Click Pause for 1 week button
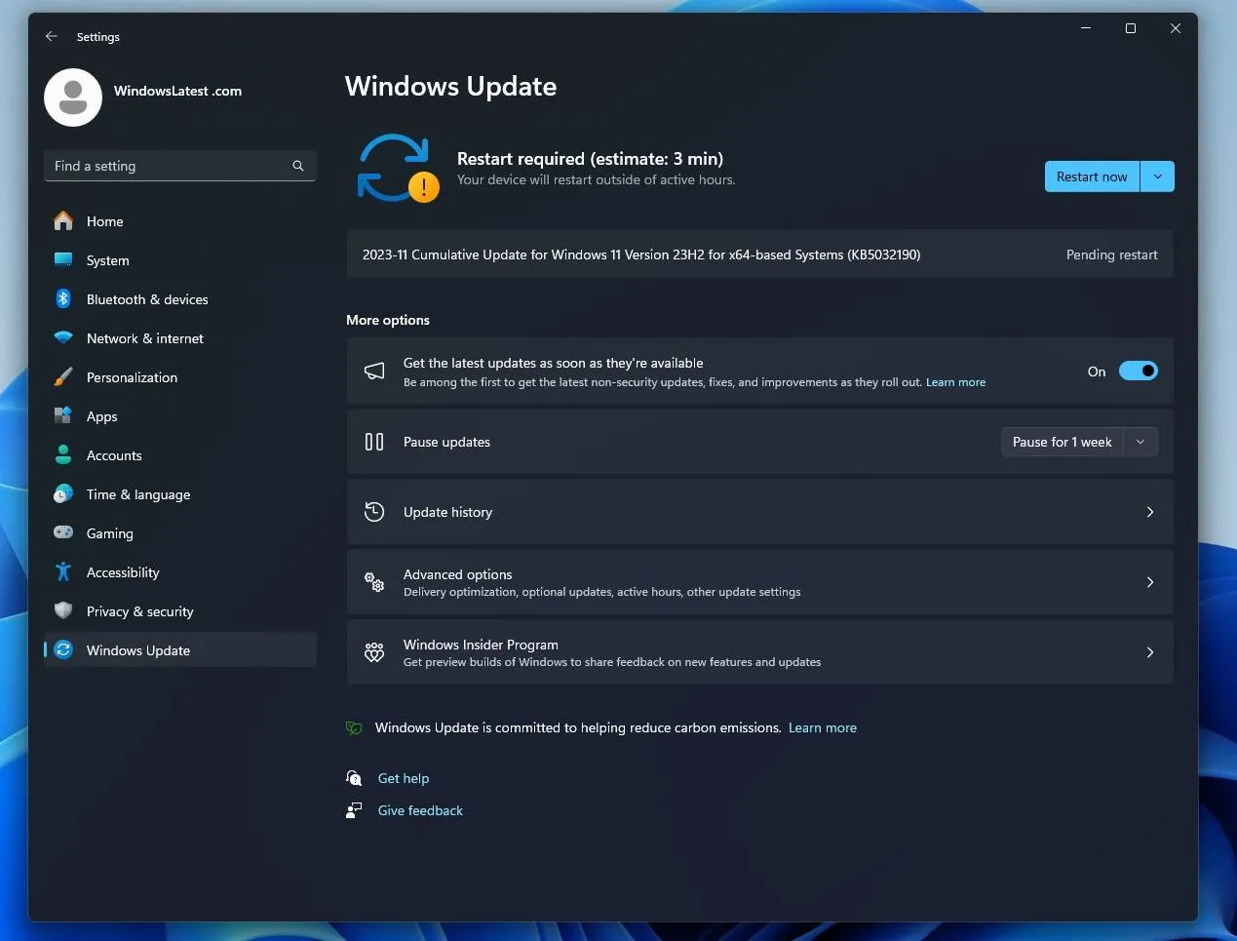1237x941 pixels. pyautogui.click(x=1062, y=442)
